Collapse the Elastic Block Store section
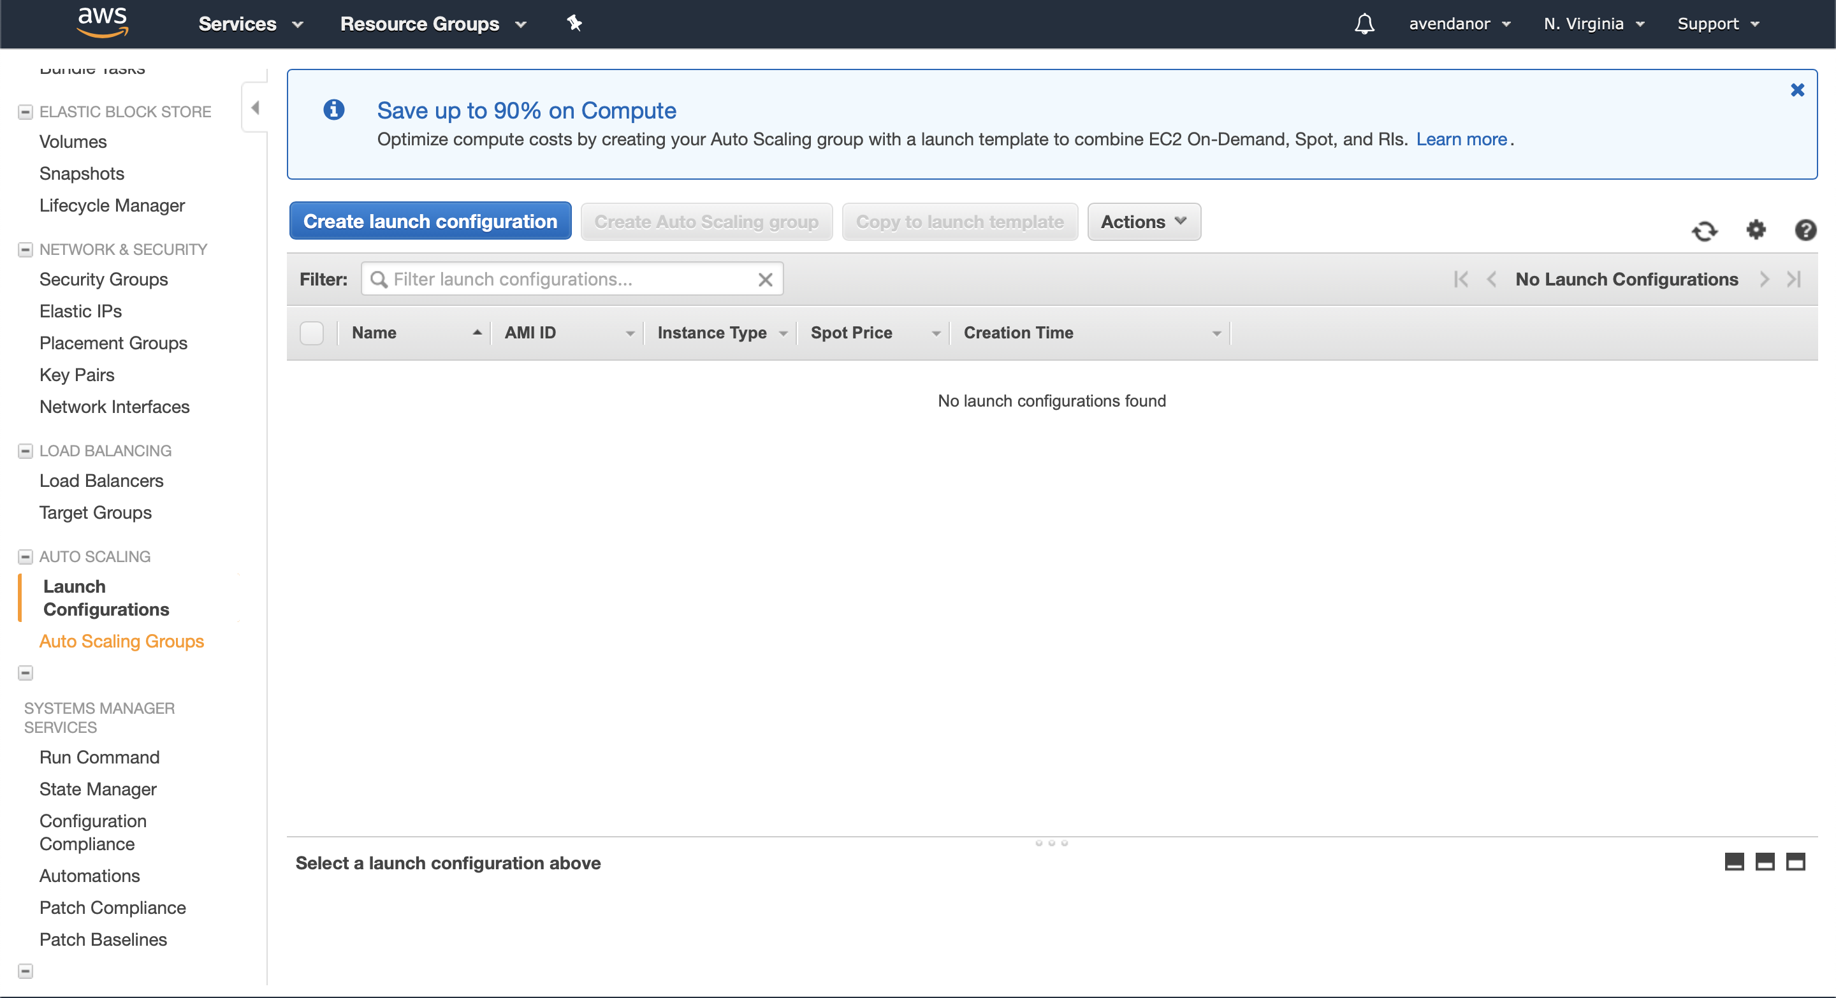1836x998 pixels. point(25,112)
